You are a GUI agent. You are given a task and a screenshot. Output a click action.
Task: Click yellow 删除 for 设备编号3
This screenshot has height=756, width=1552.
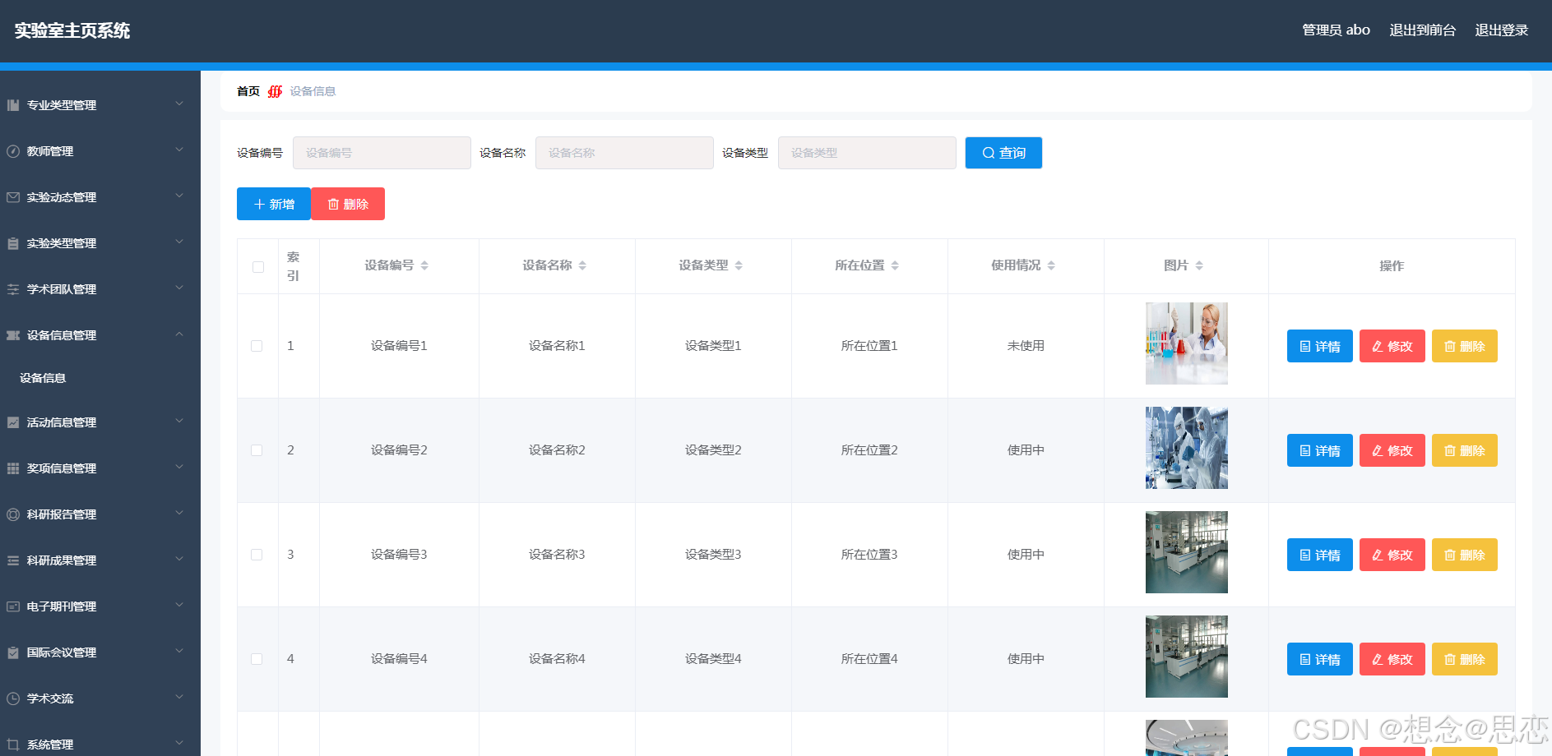[1465, 555]
